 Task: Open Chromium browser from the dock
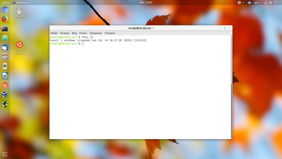pos(5,10)
